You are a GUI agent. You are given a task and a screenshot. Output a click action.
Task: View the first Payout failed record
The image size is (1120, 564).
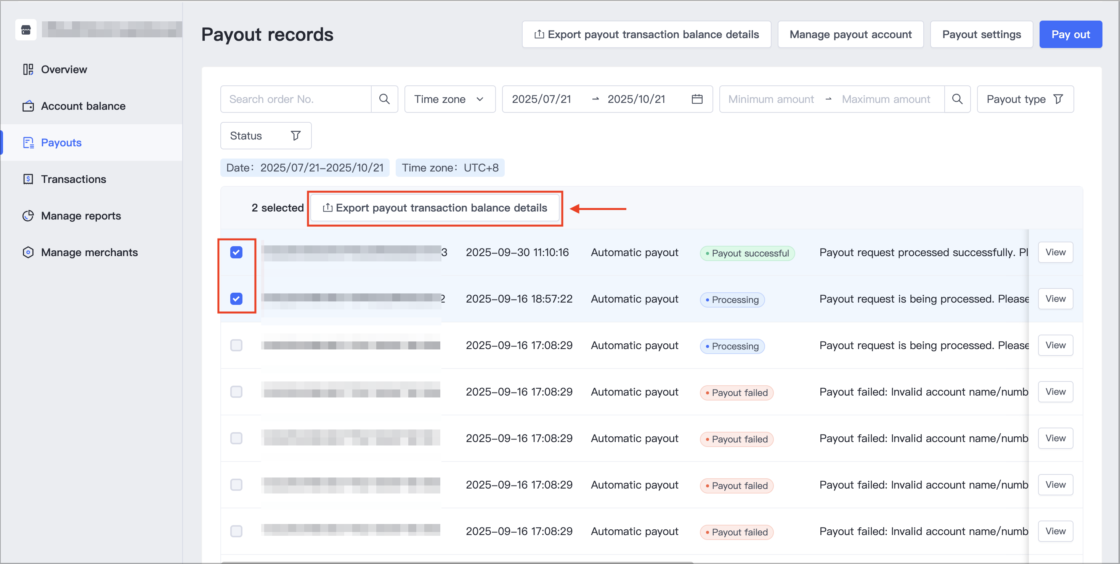[x=1055, y=391]
